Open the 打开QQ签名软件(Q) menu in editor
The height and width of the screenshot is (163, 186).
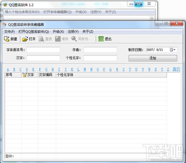[x=34, y=32]
